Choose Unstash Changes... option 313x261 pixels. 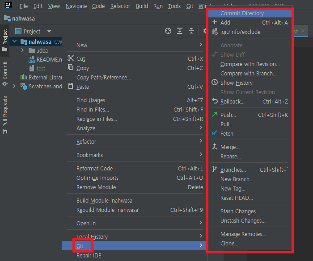[x=250, y=220]
